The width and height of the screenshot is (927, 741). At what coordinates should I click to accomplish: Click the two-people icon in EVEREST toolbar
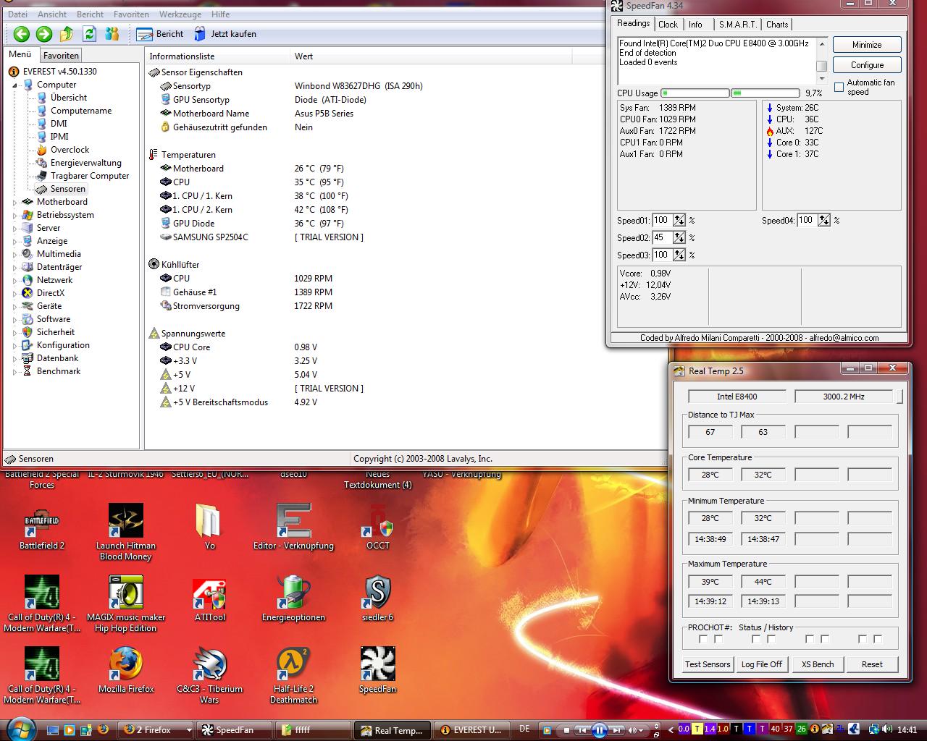coord(112,34)
